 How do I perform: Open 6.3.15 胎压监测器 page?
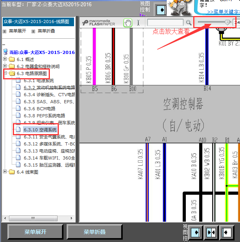click(49, 165)
